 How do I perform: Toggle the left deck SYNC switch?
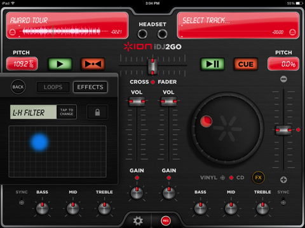[22, 201]
